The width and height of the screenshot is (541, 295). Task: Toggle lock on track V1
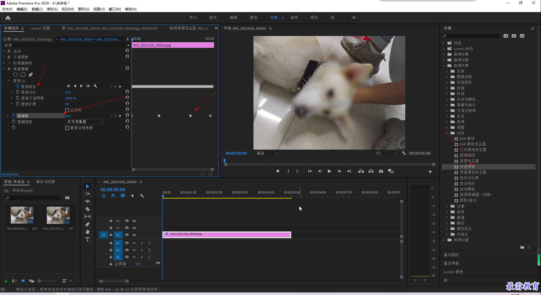(111, 235)
